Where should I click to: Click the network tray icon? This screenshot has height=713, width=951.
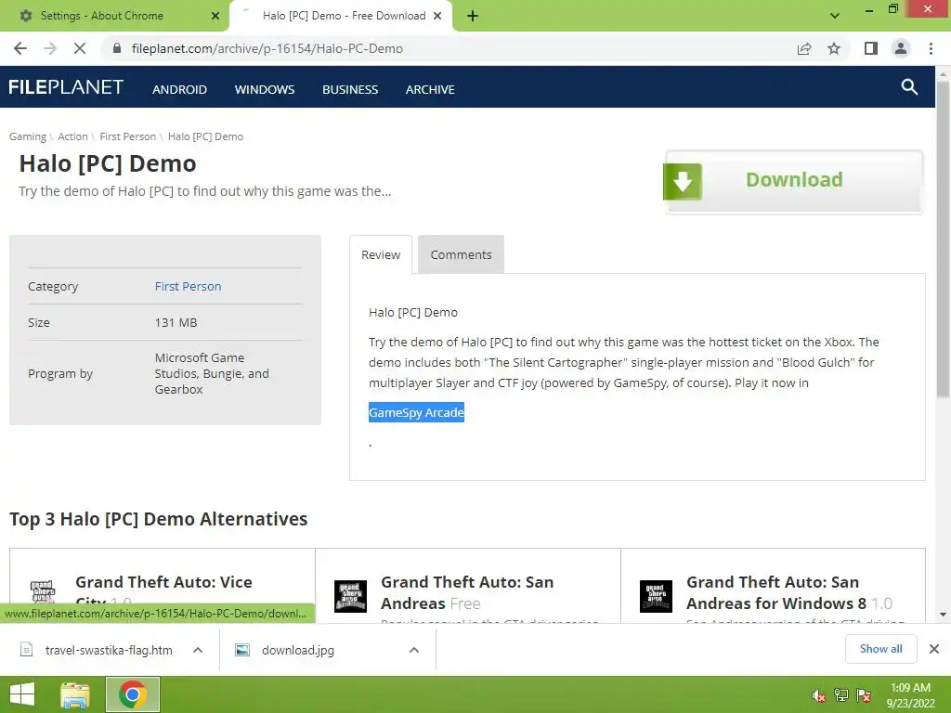841,695
